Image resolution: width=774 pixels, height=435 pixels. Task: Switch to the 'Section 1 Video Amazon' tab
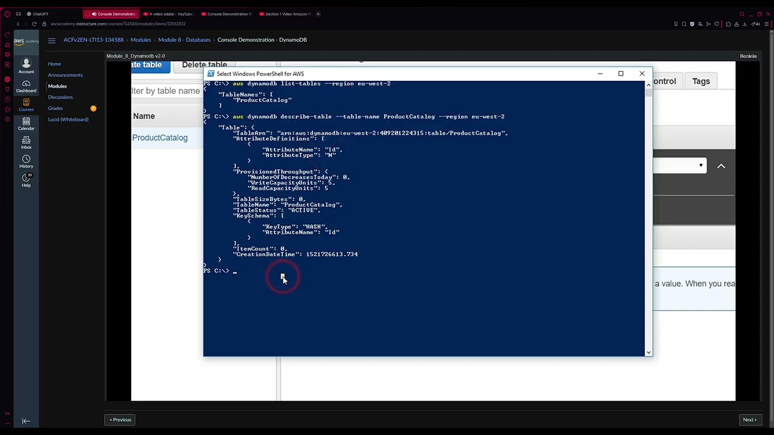click(x=285, y=14)
